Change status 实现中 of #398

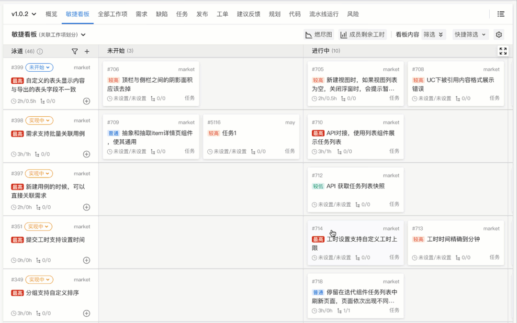39,121
